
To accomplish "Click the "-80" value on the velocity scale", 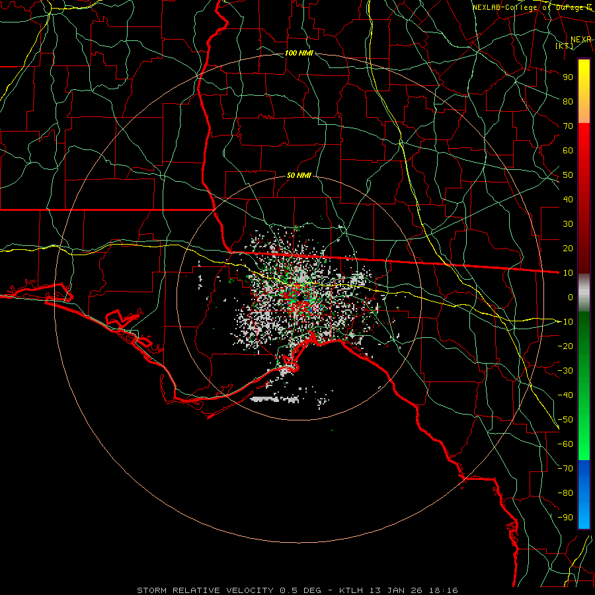I will click(565, 493).
